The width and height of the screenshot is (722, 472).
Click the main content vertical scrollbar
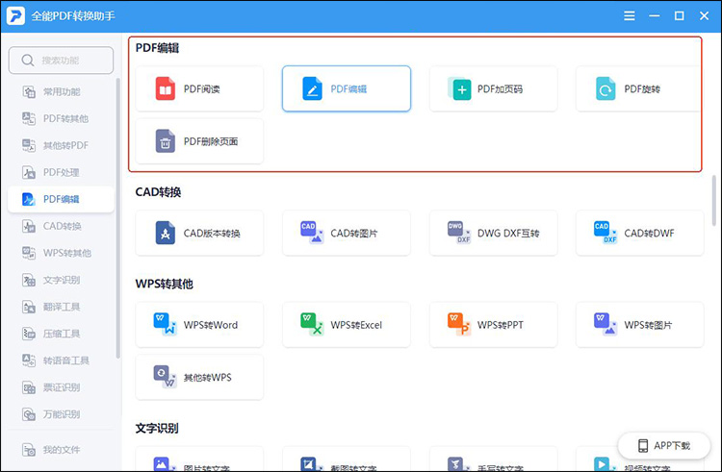[714, 198]
